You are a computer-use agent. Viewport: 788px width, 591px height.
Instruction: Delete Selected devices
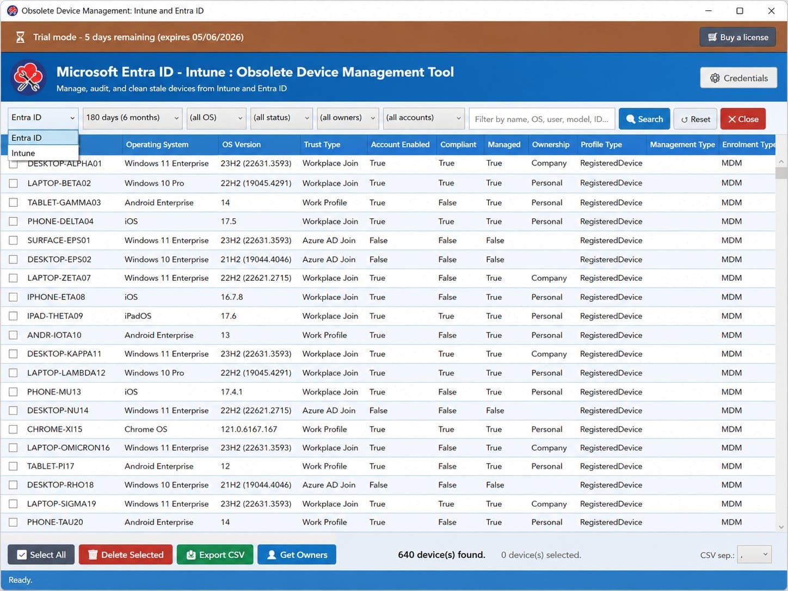point(126,555)
